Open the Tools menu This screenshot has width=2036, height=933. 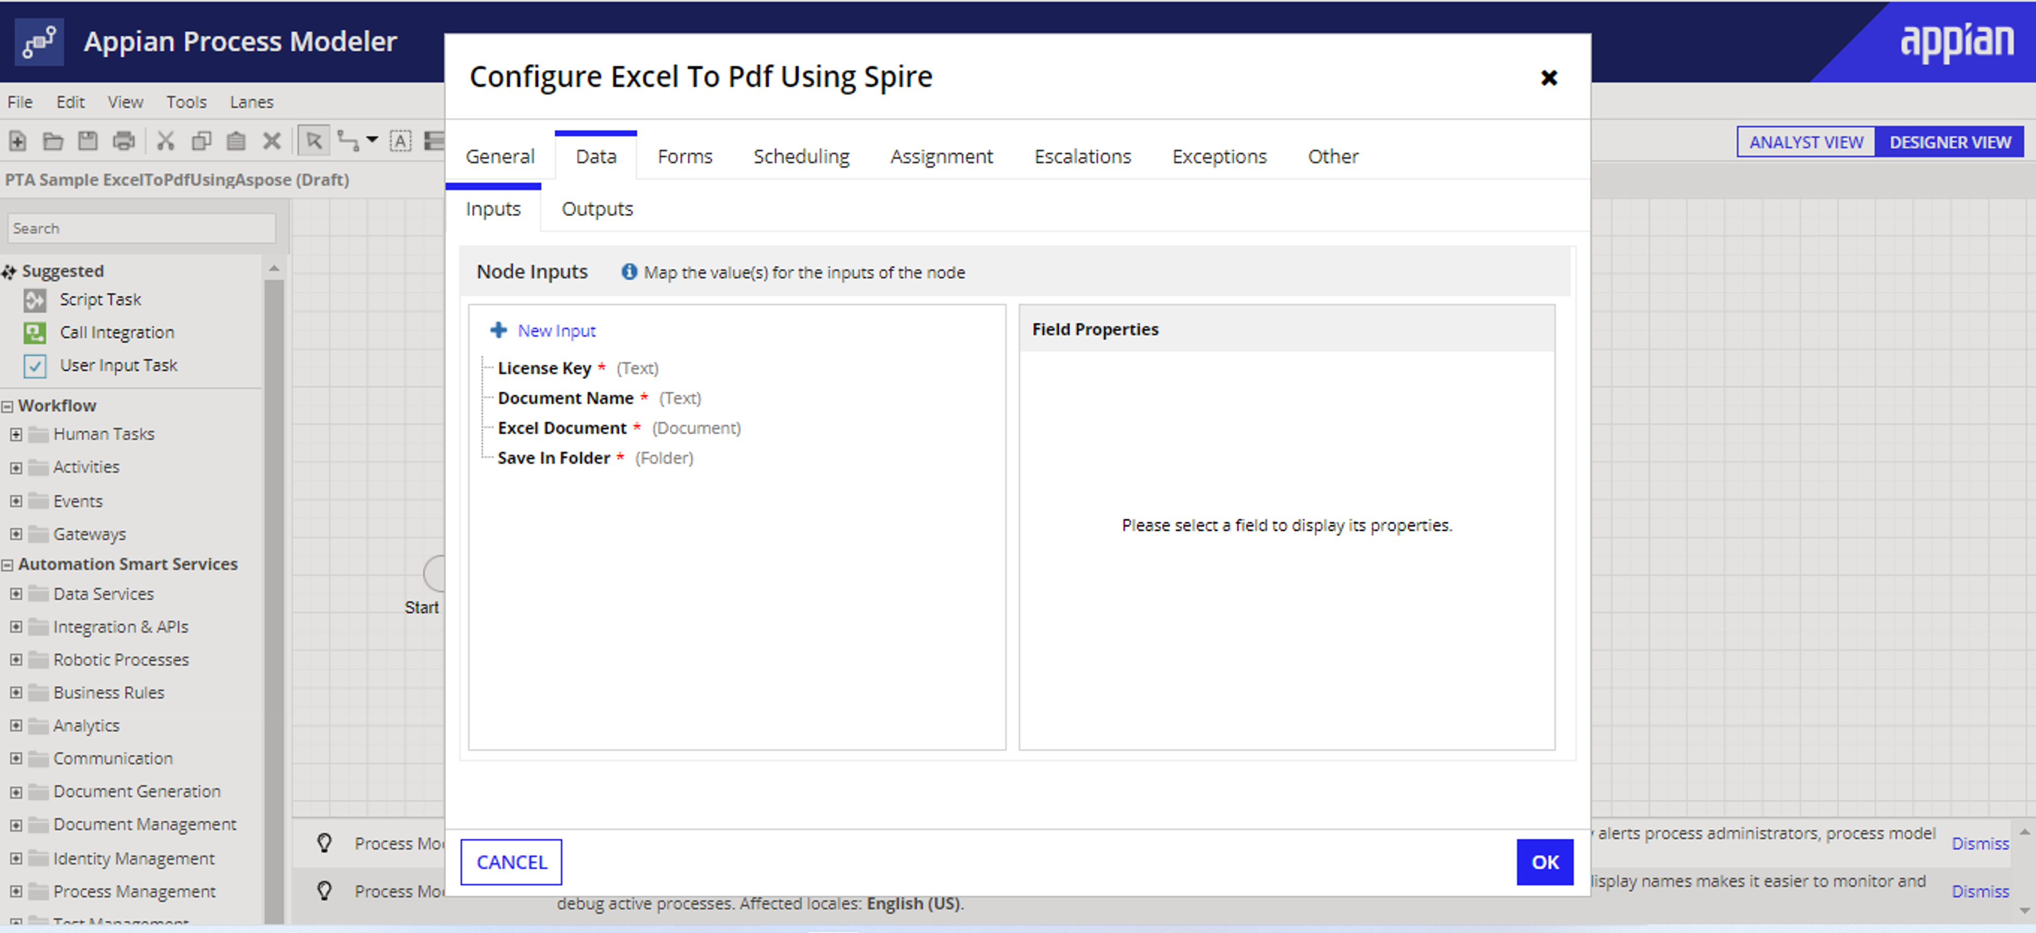[187, 102]
